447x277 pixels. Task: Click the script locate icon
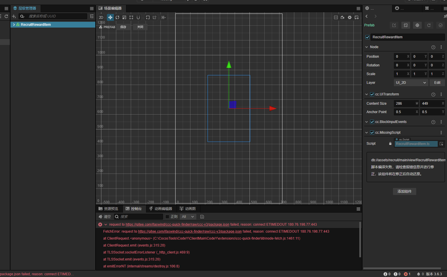(x=441, y=144)
